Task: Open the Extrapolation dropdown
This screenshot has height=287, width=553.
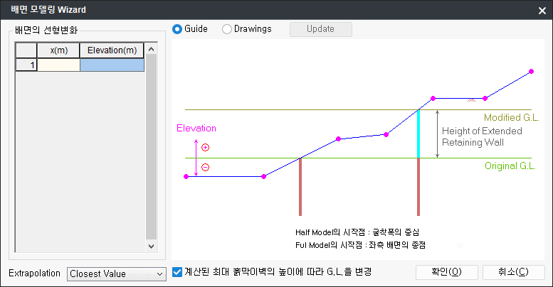Action: tap(116, 274)
